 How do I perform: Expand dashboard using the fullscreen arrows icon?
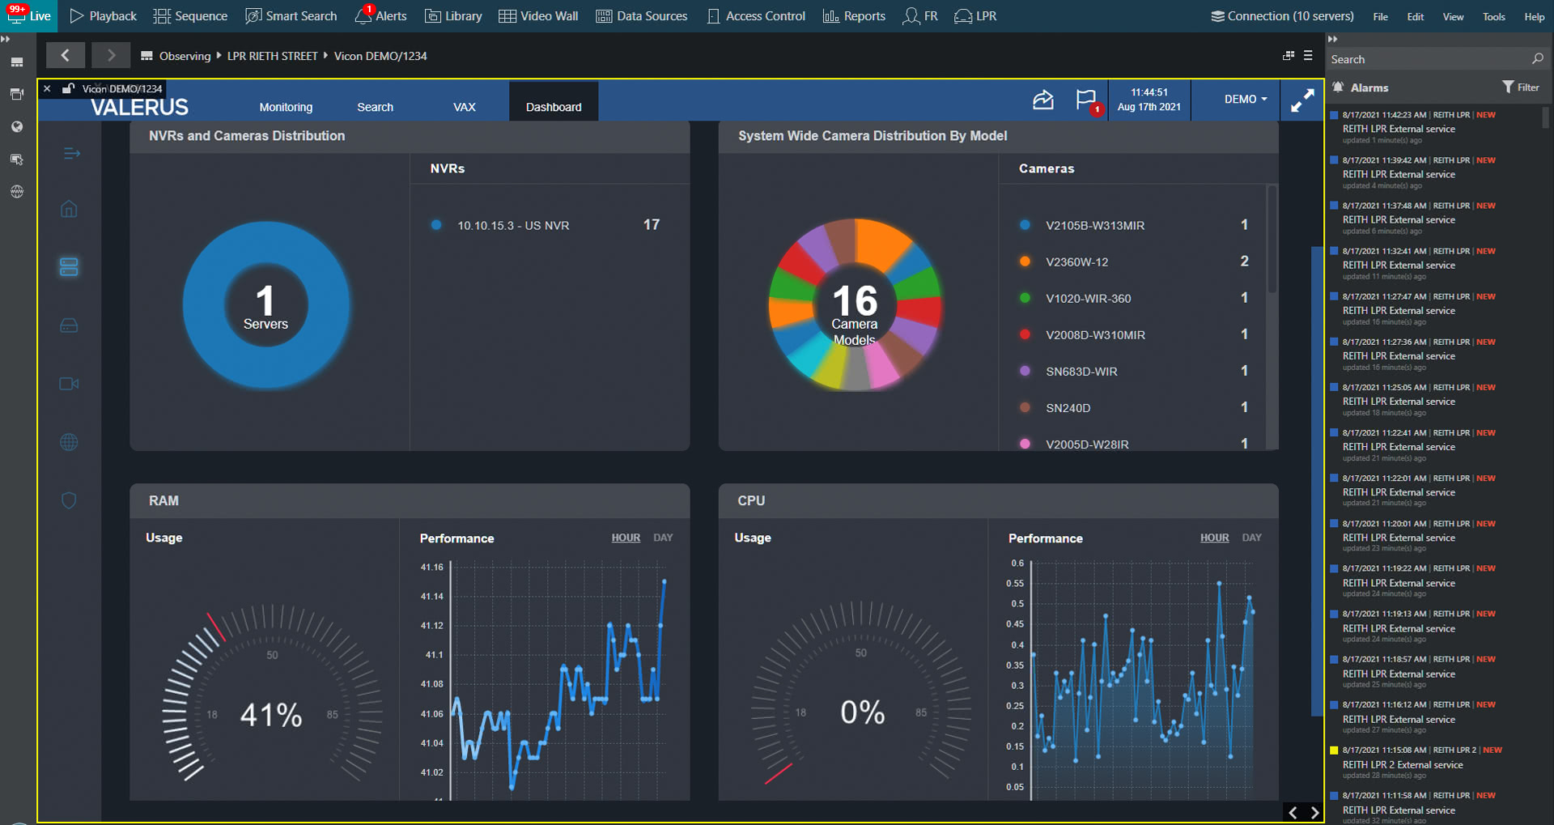pyautogui.click(x=1302, y=100)
